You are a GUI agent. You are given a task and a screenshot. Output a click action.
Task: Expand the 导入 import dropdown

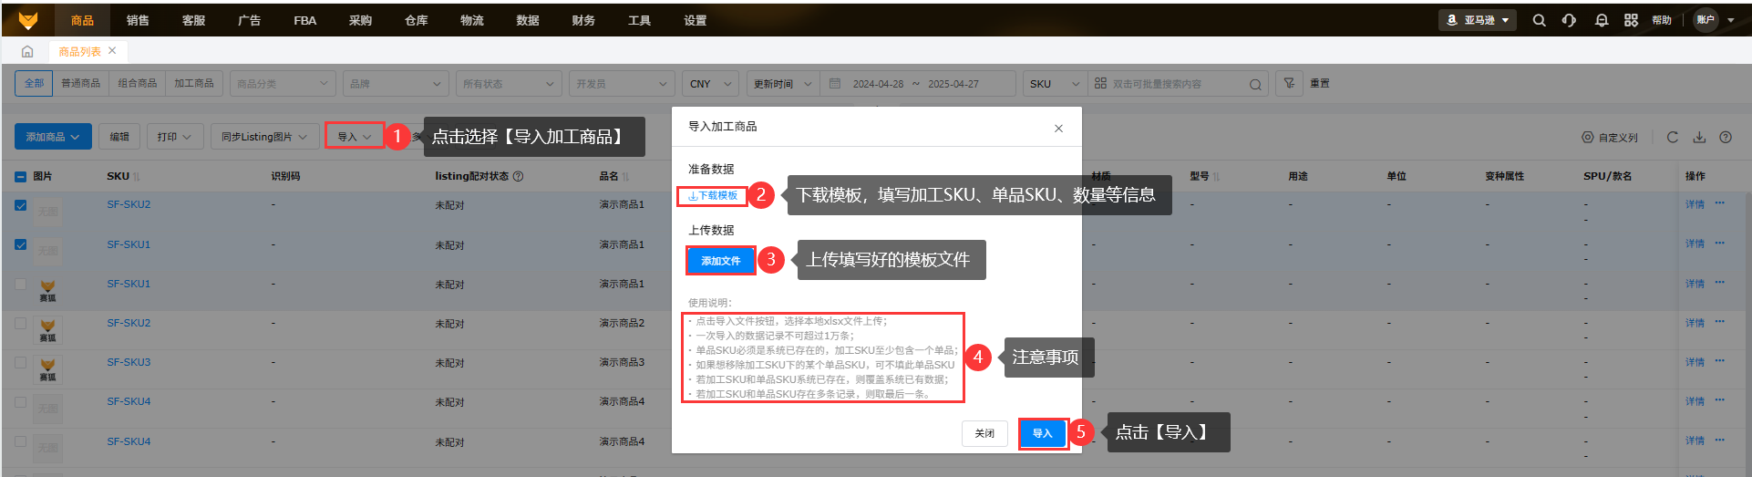coord(355,137)
